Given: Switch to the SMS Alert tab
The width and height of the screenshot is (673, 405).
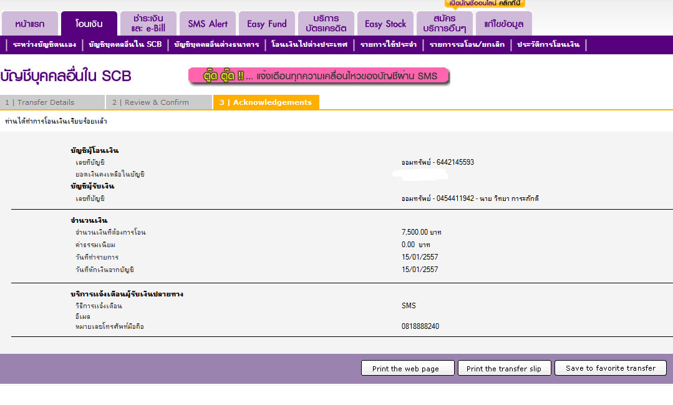Looking at the screenshot, I should coord(208,24).
